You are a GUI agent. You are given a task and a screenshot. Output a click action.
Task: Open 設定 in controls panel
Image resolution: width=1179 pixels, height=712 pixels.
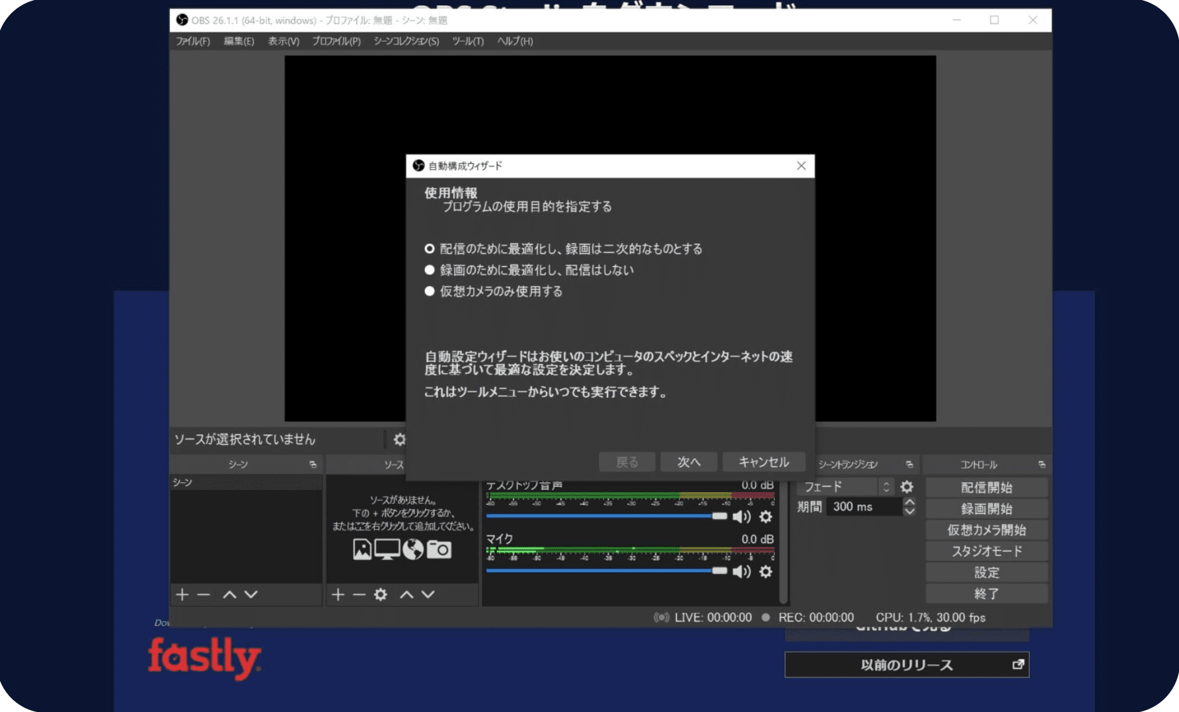pos(987,572)
